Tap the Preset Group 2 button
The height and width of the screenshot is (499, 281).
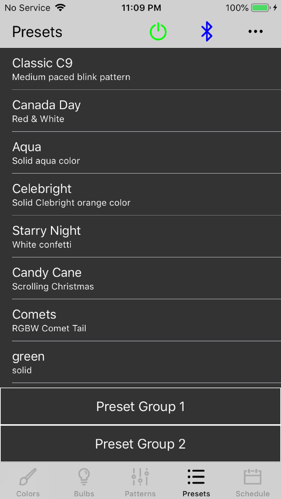(x=140, y=444)
